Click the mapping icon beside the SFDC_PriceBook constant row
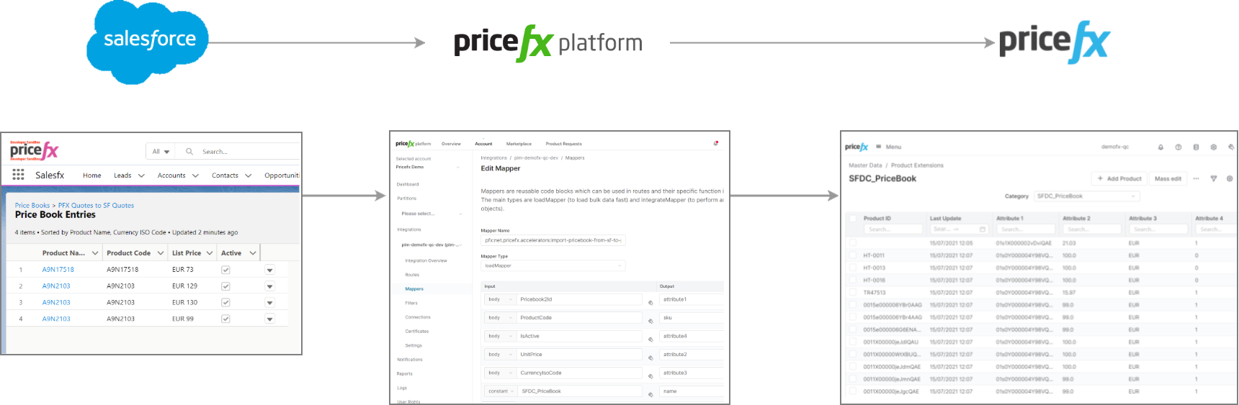The width and height of the screenshot is (1239, 405). click(x=650, y=394)
